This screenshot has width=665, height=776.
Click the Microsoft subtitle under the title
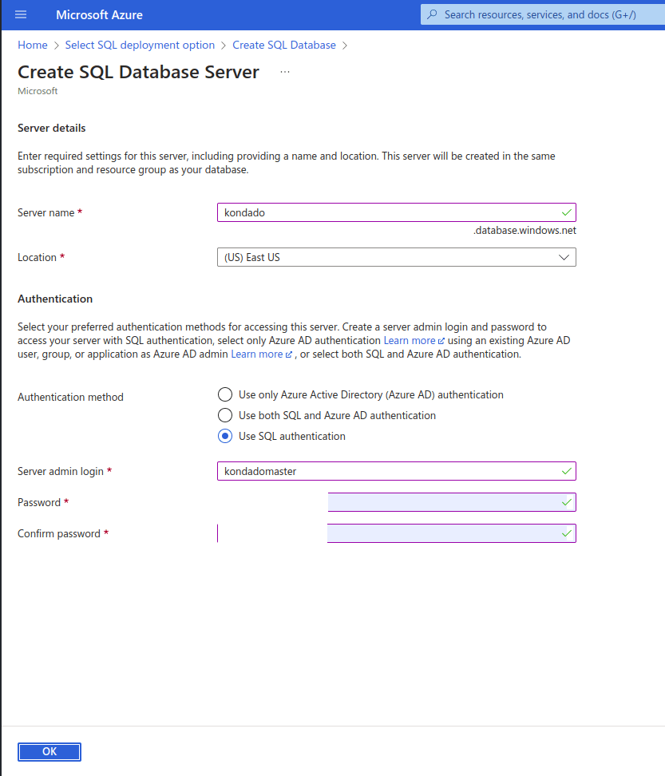[x=38, y=91]
